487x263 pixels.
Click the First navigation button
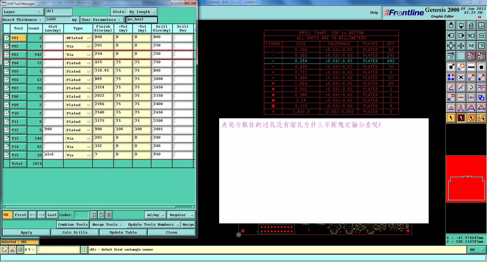click(x=20, y=215)
